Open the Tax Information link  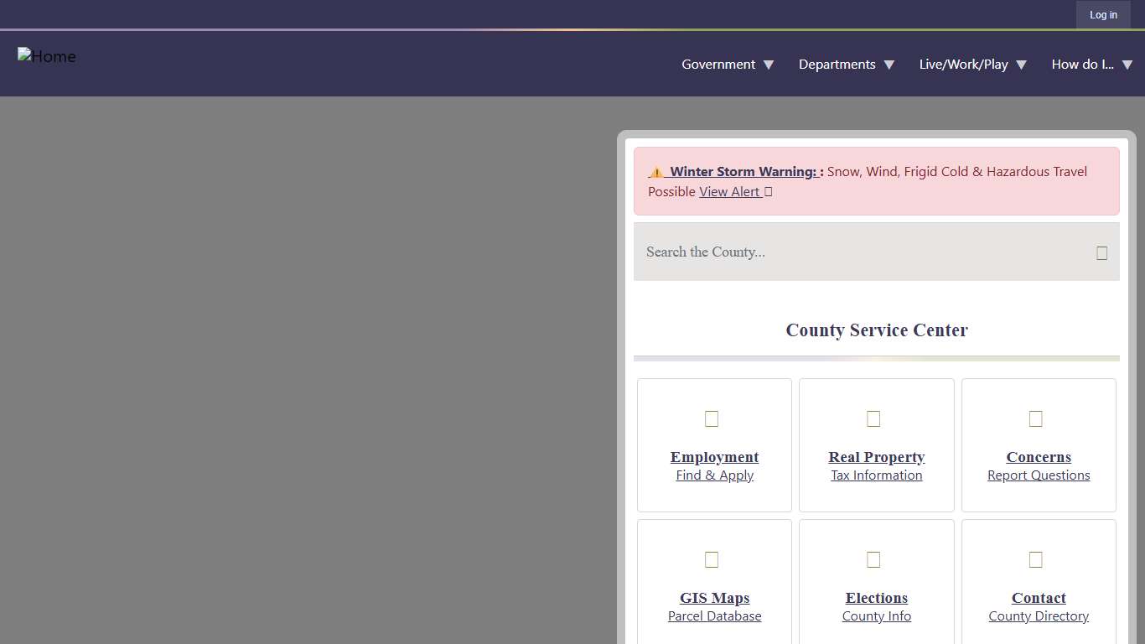coord(876,475)
